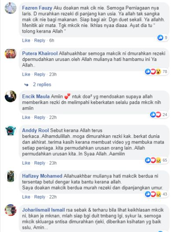Open heart reaction on Encik Maula's comment

158,114
